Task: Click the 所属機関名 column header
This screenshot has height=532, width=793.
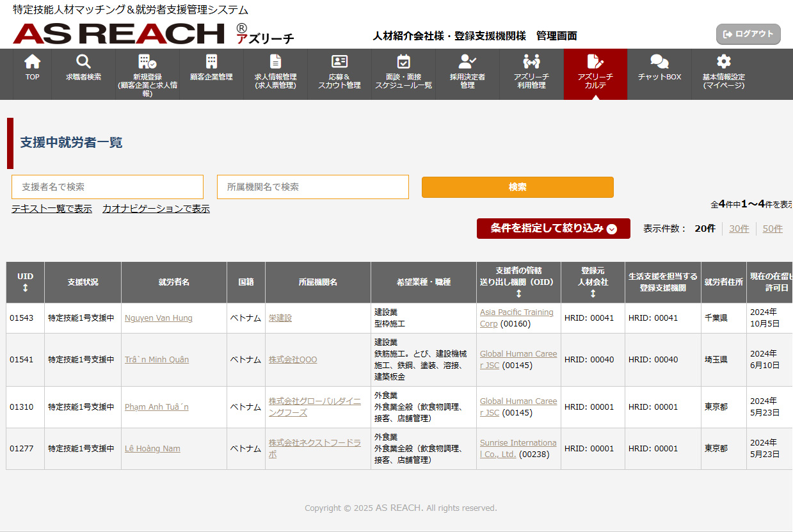Action: tap(318, 282)
